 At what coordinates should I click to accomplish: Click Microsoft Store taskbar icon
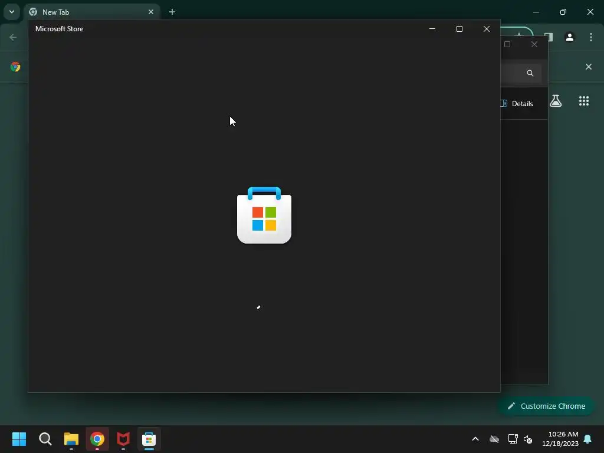149,439
